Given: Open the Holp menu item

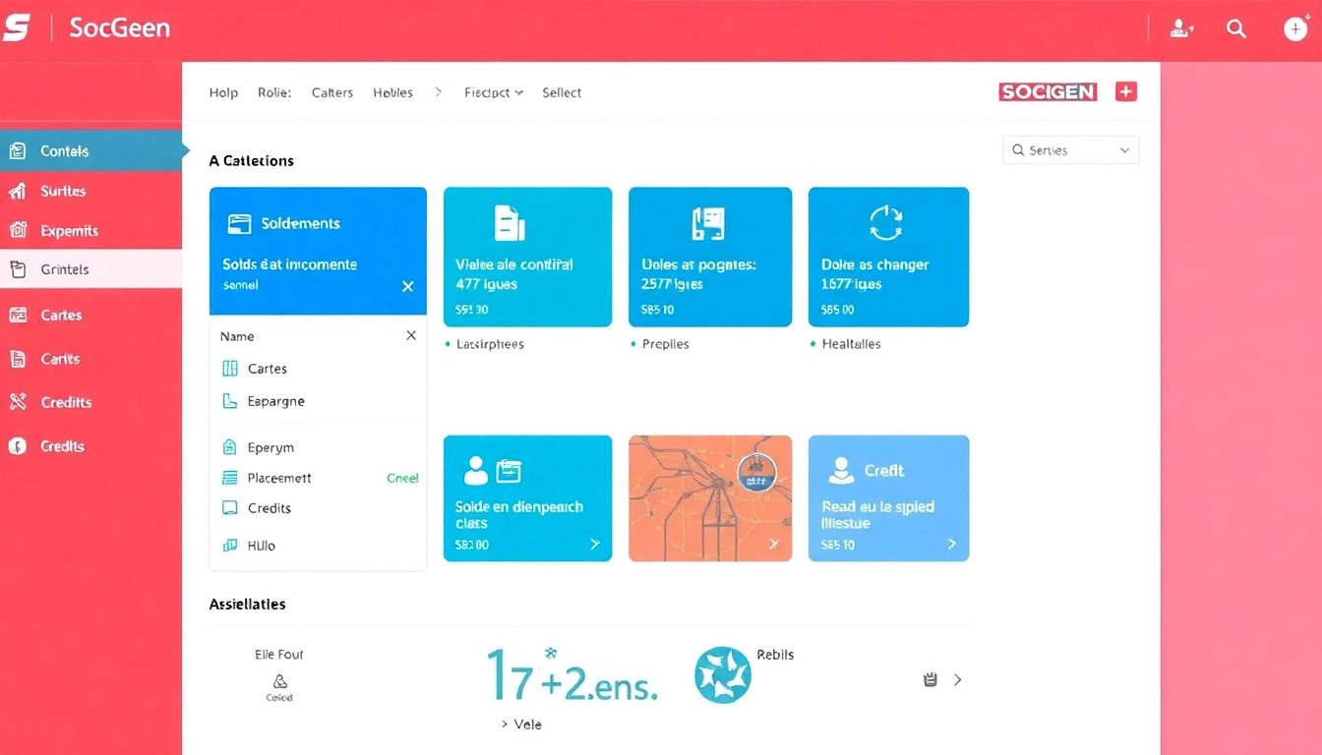Looking at the screenshot, I should coord(223,92).
